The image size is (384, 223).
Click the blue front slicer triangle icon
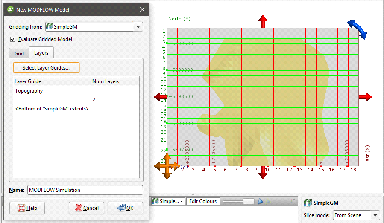pyautogui.click(x=260, y=201)
